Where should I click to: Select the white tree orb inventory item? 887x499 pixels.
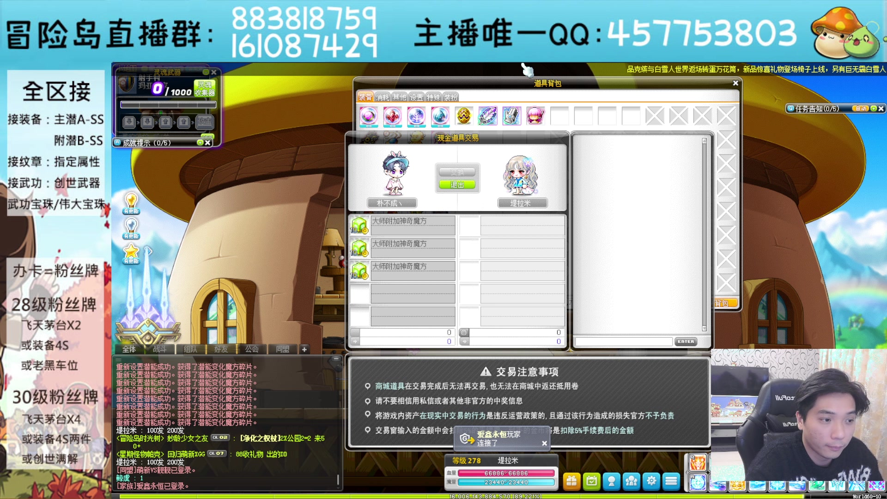(x=416, y=116)
